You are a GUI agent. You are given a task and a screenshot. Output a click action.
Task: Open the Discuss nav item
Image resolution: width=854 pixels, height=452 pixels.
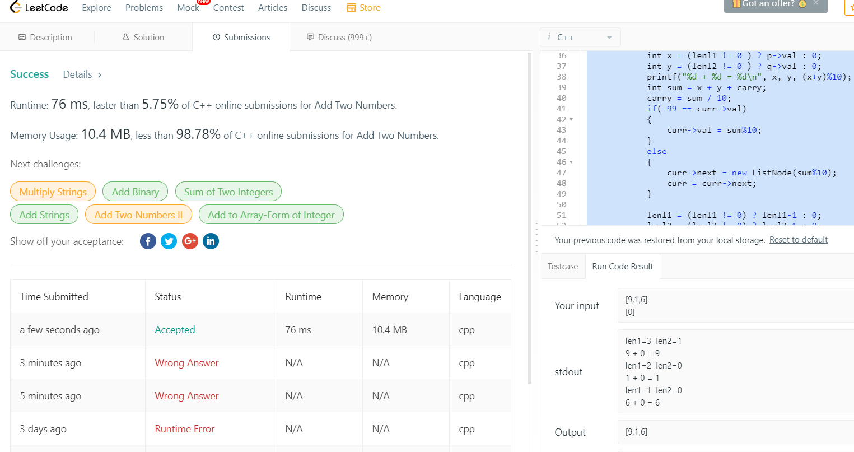(x=316, y=8)
